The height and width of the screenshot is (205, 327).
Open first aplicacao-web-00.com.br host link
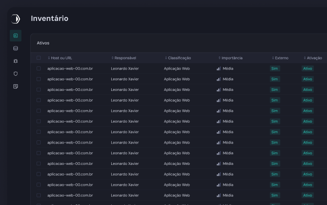[70, 69]
